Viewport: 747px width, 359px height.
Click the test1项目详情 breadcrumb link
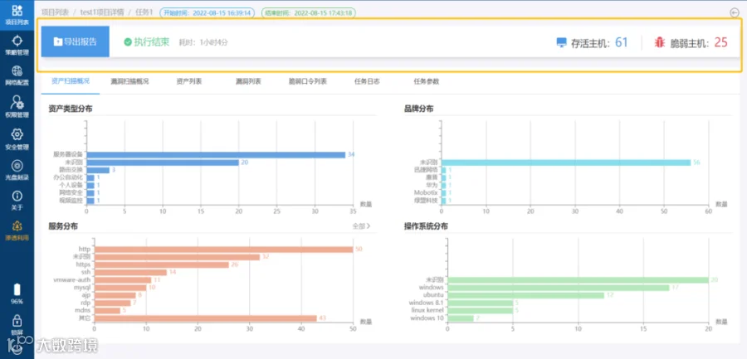coord(102,12)
